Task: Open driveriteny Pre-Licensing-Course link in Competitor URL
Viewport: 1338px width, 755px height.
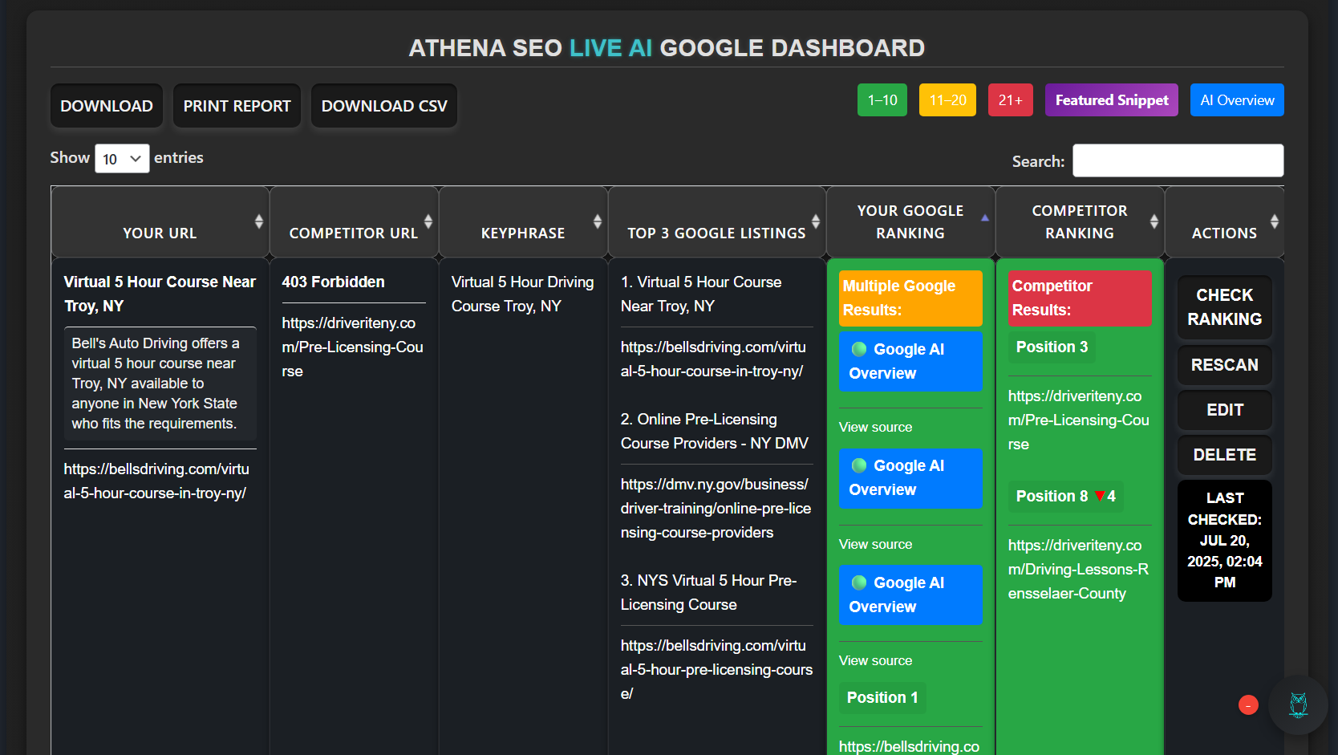Action: 352,347
